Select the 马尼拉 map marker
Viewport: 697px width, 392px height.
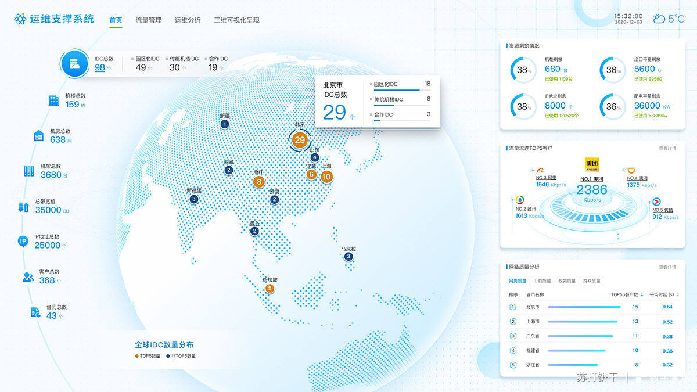[x=348, y=257]
